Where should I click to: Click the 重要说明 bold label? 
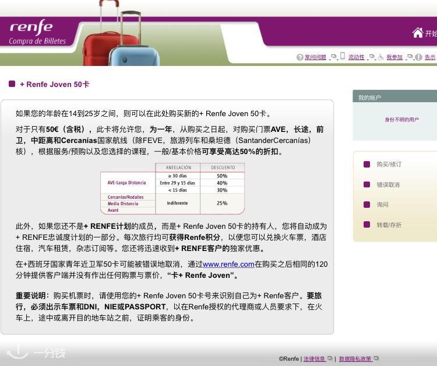coord(31,295)
